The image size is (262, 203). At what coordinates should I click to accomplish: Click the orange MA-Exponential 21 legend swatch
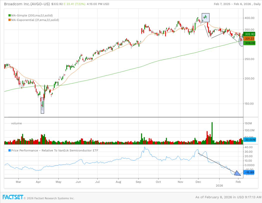pos(9,20)
